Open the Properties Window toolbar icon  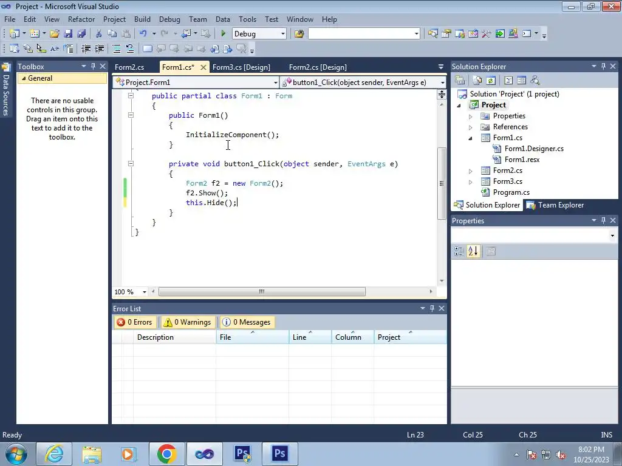(446, 34)
